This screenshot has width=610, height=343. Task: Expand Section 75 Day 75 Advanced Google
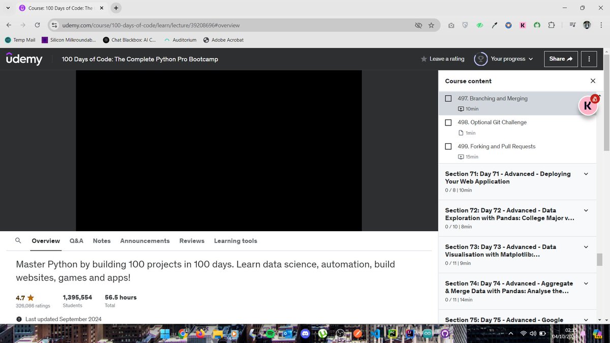click(586, 320)
